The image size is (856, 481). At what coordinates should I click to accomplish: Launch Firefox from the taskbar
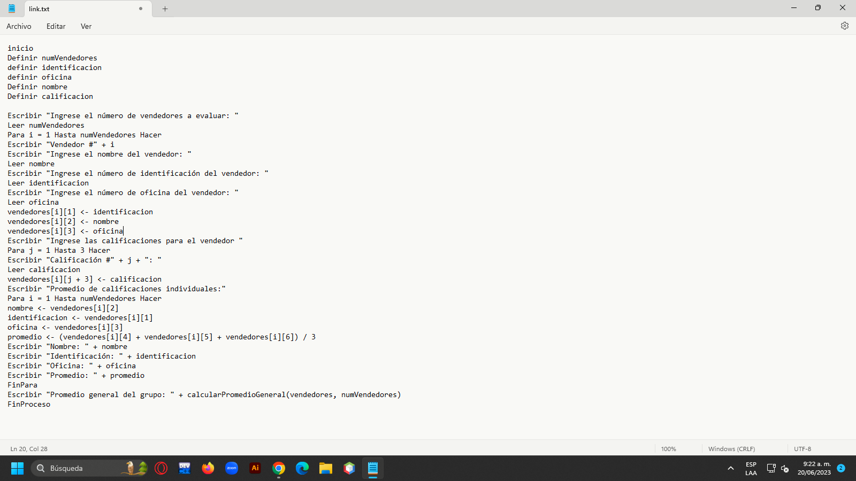[x=208, y=468]
